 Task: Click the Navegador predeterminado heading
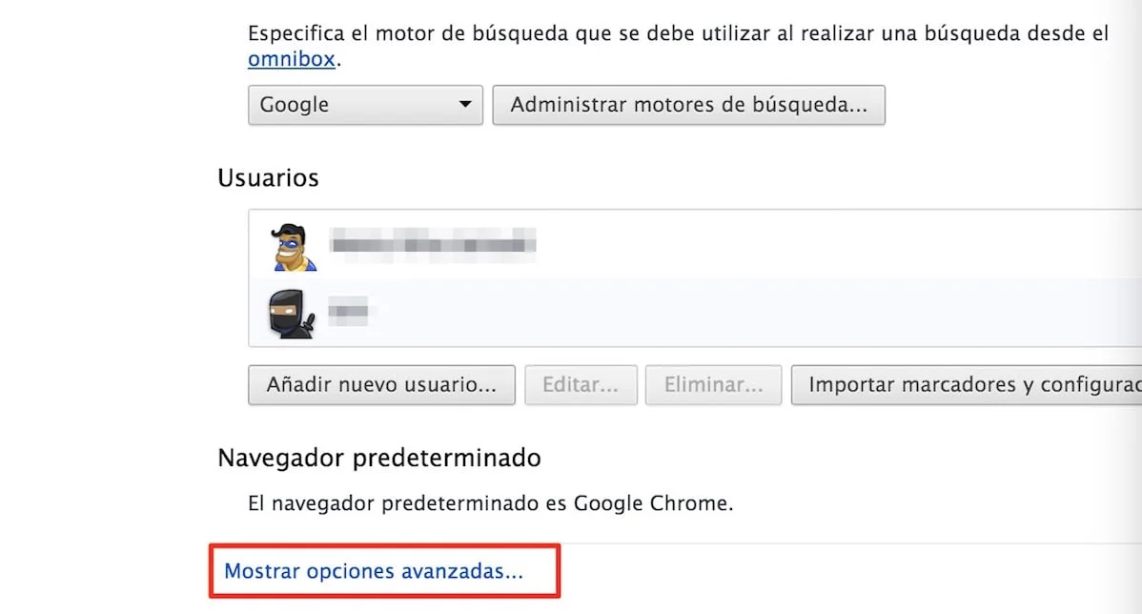click(x=379, y=459)
